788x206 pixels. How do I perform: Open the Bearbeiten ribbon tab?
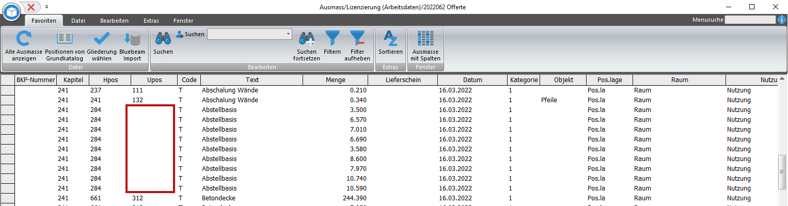(114, 21)
